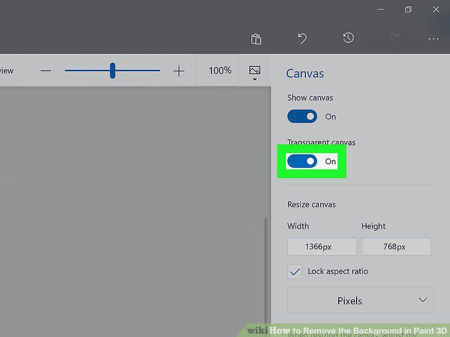Toggle the Show canvas switch
The width and height of the screenshot is (450, 337).
point(302,116)
